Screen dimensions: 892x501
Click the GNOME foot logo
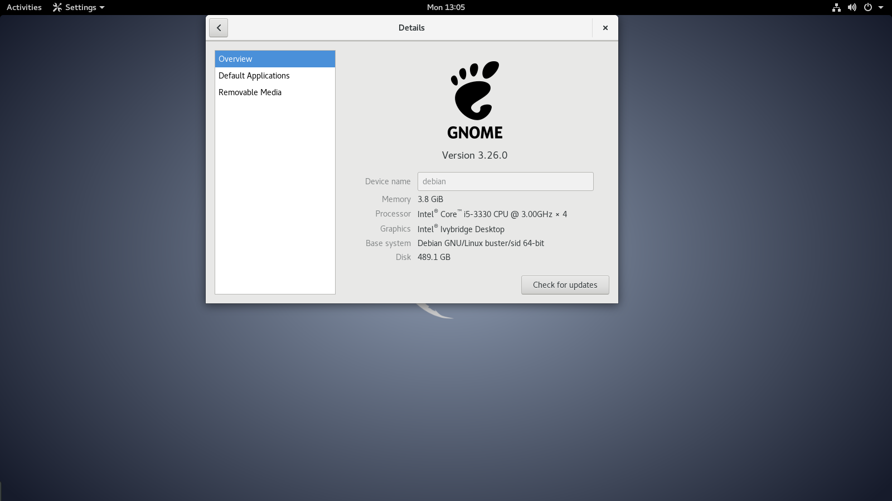pos(475,90)
